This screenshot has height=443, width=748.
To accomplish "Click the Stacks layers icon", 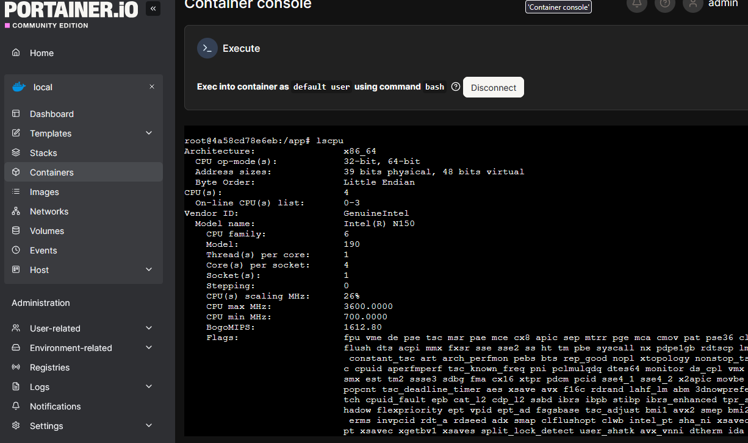I will (16, 153).
